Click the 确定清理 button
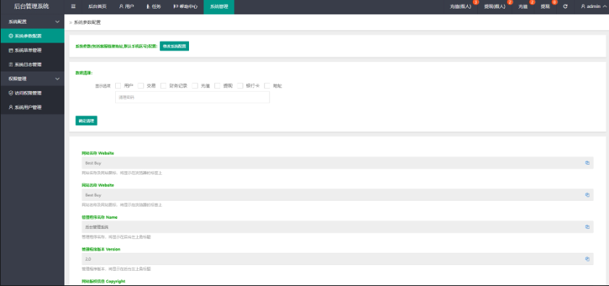The height and width of the screenshot is (286, 609). [86, 121]
